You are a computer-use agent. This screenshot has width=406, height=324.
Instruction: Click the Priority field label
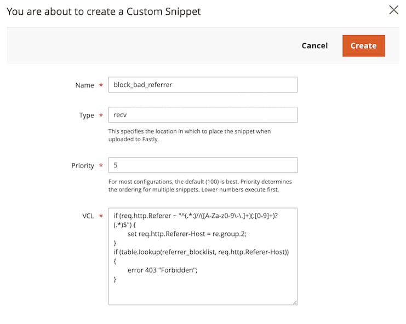coord(83,166)
